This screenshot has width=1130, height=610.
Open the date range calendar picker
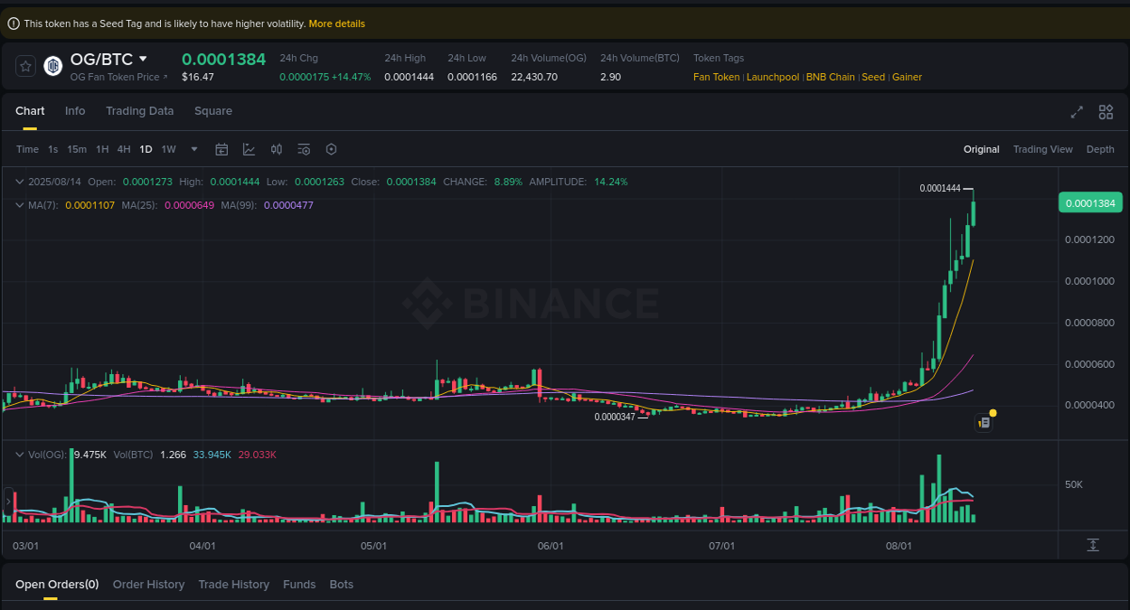221,148
